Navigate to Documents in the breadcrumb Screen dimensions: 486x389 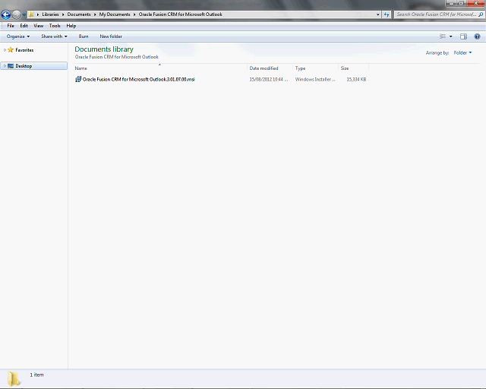(79, 14)
